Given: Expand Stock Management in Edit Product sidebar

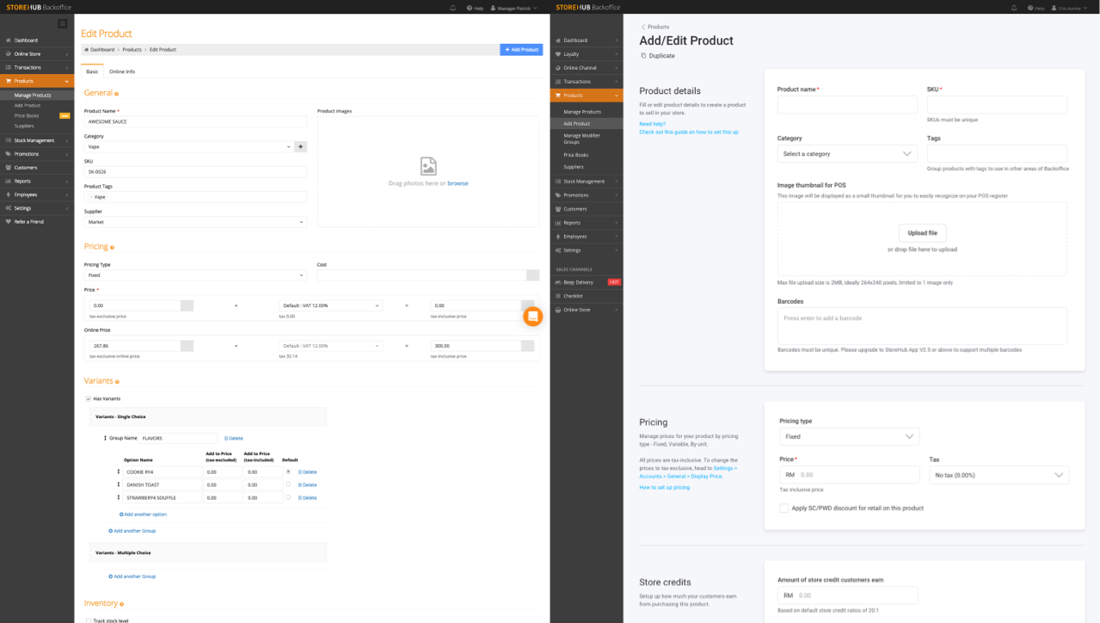Looking at the screenshot, I should pyautogui.click(x=37, y=140).
